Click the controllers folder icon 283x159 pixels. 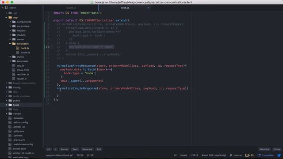(14, 26)
